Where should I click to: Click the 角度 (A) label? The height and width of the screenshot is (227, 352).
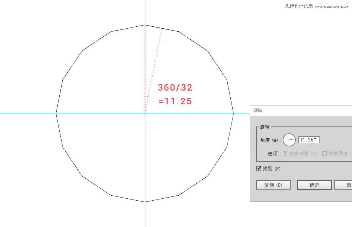(x=271, y=140)
